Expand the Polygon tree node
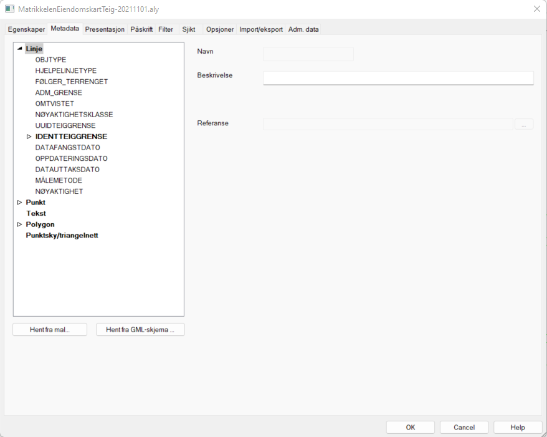The image size is (547, 437). pos(20,224)
